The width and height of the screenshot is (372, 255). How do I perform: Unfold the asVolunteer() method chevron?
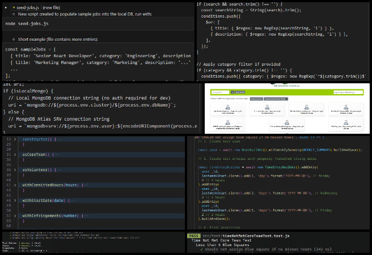(15, 169)
